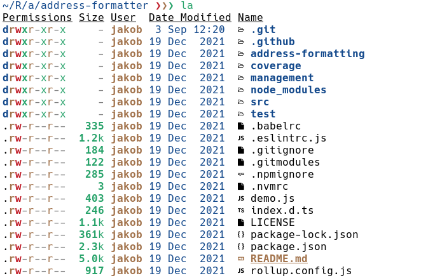Click the coverage directory name
This screenshot has width=435, height=278.
pyautogui.click(x=276, y=66)
